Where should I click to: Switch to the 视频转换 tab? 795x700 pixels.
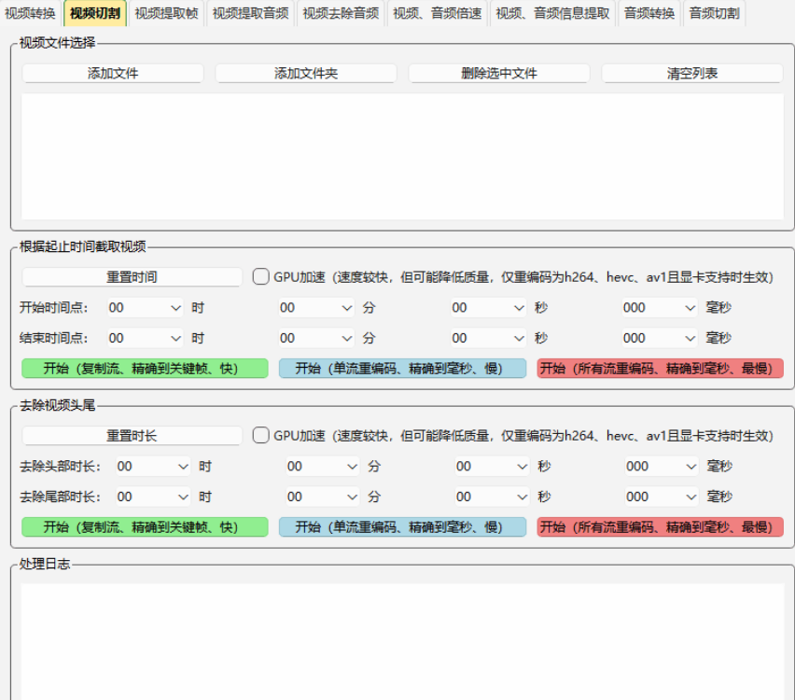(30, 13)
